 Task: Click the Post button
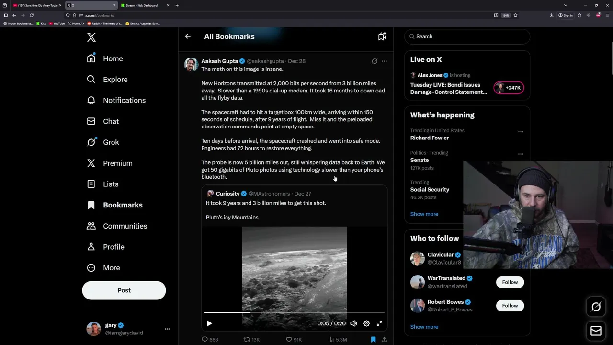(124, 290)
